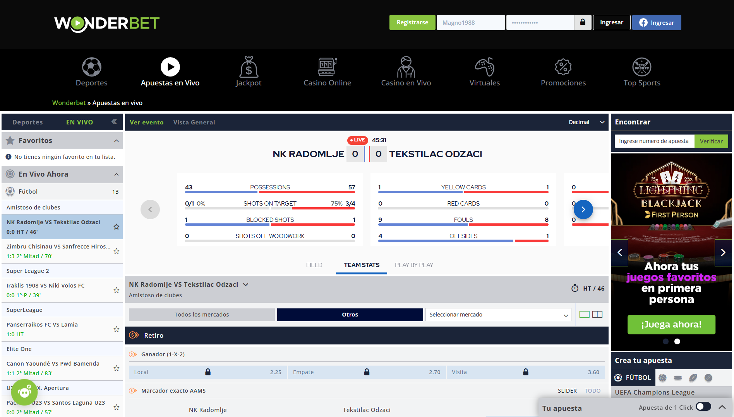Open Promociones percent badge icon
Screen dimensions: 734x417
coord(563,67)
